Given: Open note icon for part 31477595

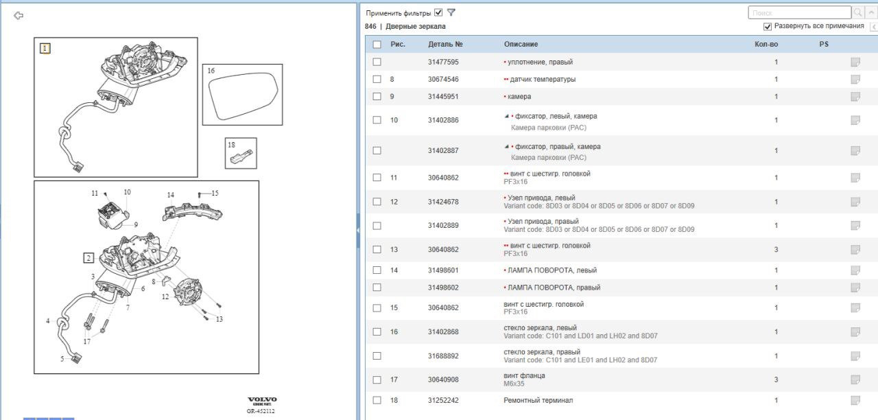Looking at the screenshot, I should [x=855, y=62].
